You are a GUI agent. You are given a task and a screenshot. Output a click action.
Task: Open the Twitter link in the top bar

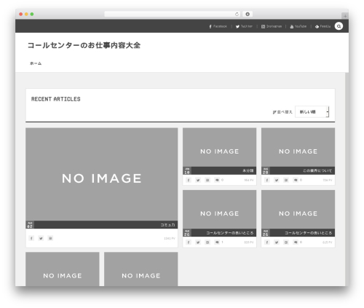[x=244, y=26]
